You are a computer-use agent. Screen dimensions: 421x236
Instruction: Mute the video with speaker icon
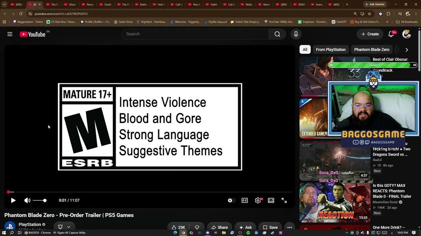[27, 200]
